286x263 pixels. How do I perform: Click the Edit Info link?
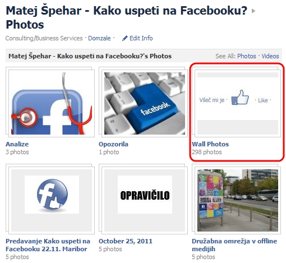pyautogui.click(x=141, y=38)
